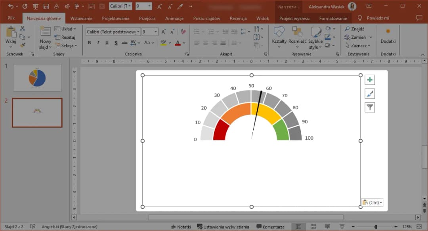Select the Italic icon

98,43
